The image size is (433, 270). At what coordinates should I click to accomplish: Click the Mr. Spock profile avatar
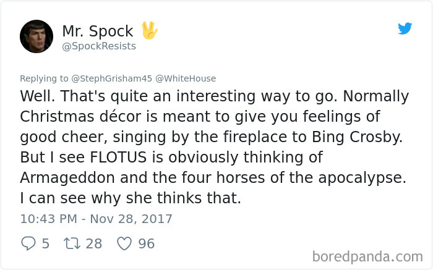click(x=36, y=36)
